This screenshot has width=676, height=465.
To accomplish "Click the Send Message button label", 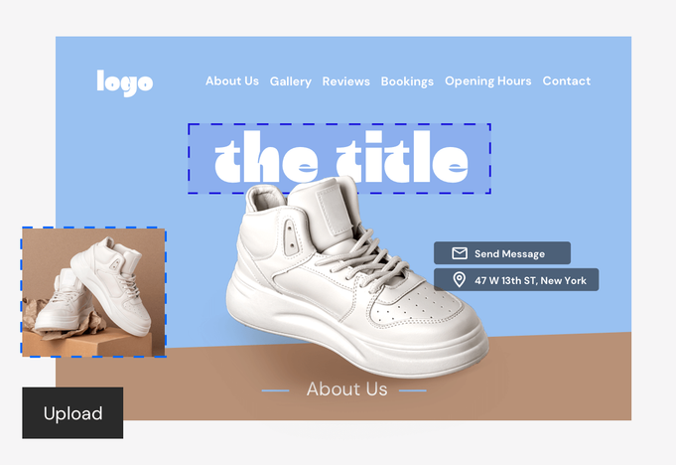I will tap(509, 253).
